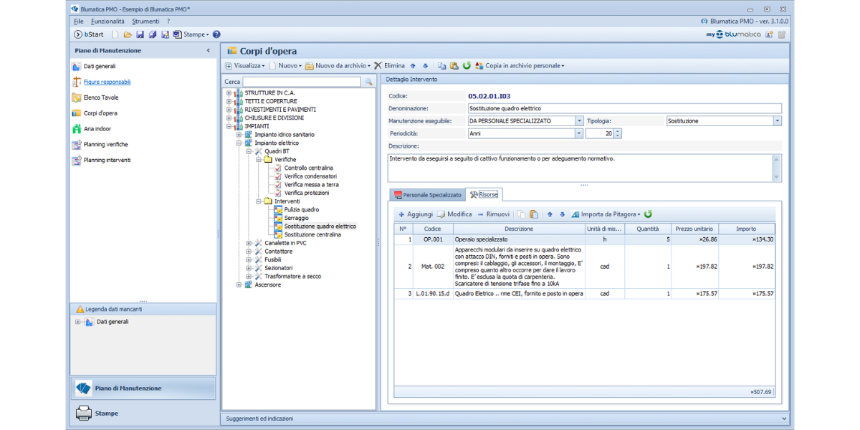The height and width of the screenshot is (430, 860).
Task: Switch to Personale Specializzato tab
Action: click(428, 195)
